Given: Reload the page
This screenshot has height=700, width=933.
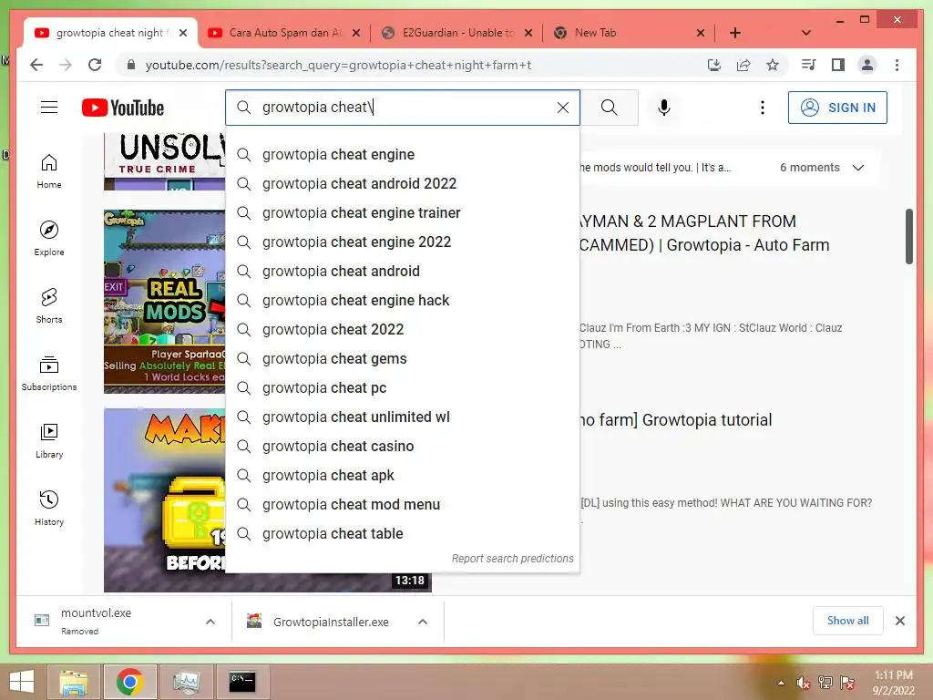Looking at the screenshot, I should 95,65.
